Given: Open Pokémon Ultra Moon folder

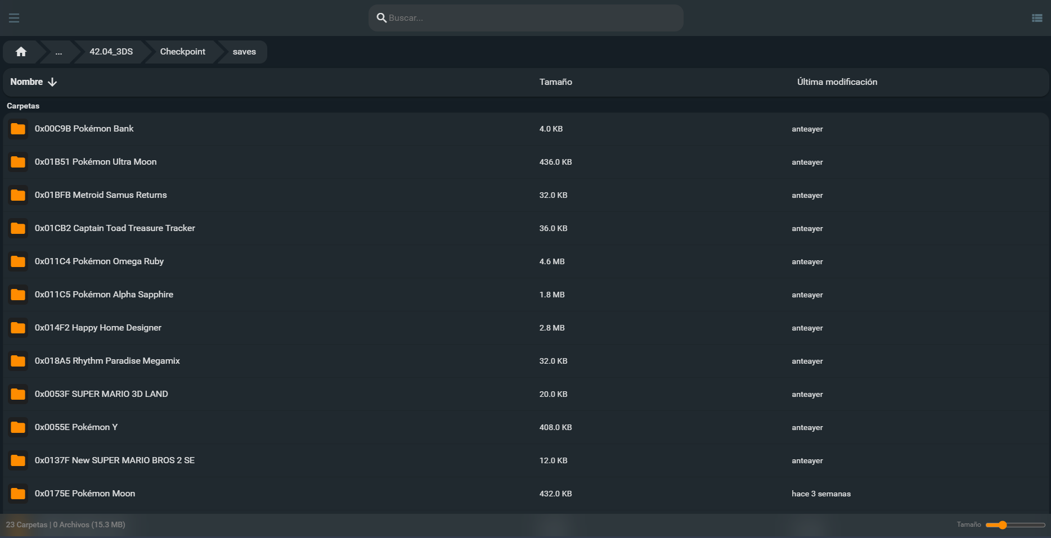Looking at the screenshot, I should (x=96, y=162).
